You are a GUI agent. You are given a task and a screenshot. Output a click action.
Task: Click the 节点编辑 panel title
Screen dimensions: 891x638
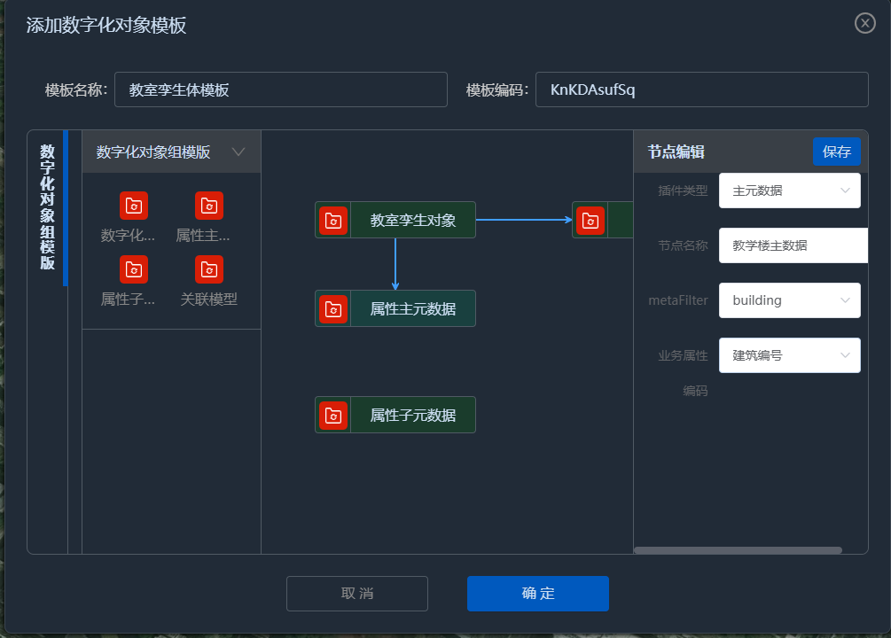[x=676, y=152]
